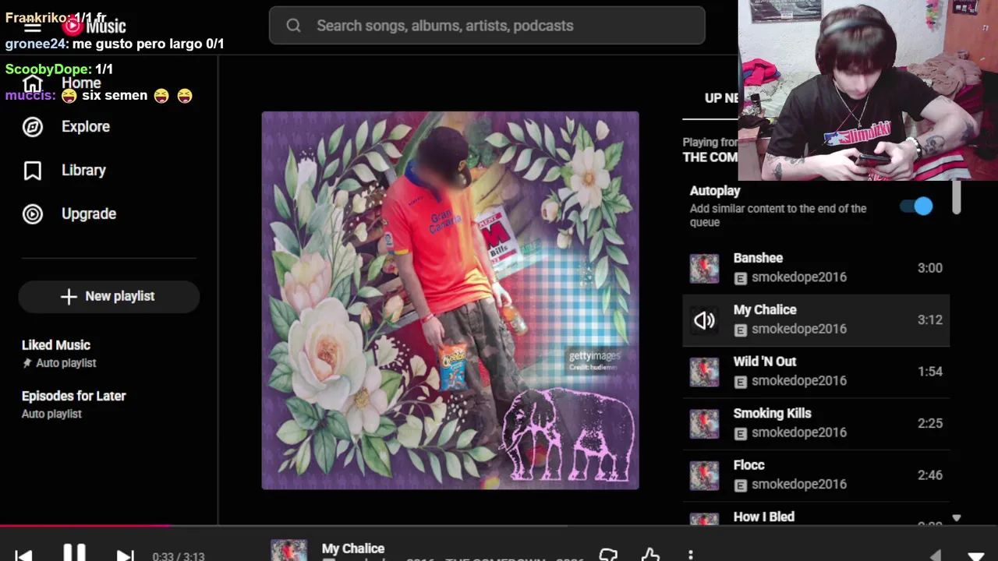Play Wild 'N Out from queue
Viewport: 998px width, 561px height.
[816, 372]
